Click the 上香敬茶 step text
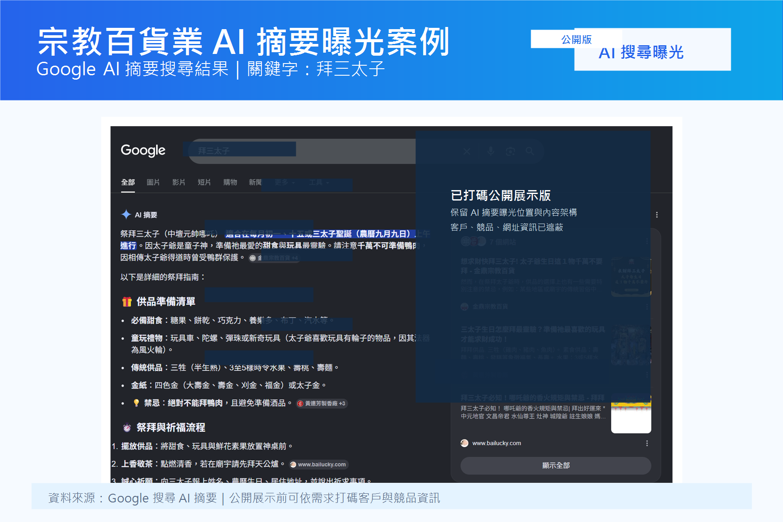This screenshot has width=783, height=522. click(203, 464)
